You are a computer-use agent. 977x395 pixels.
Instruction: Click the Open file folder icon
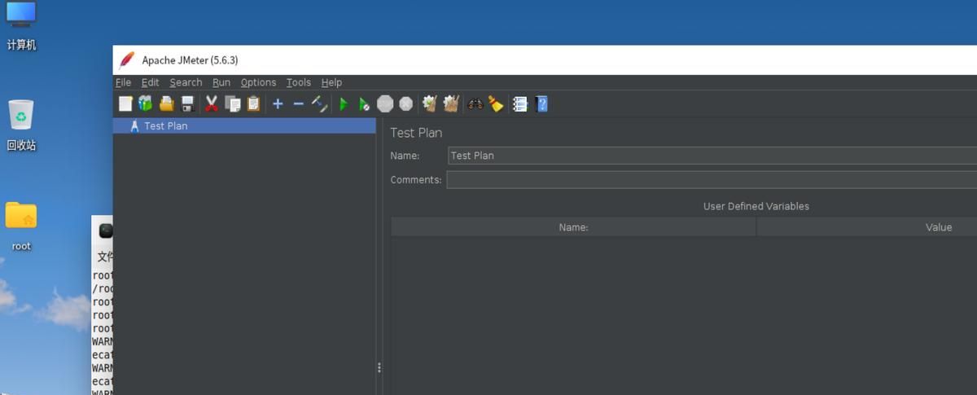167,104
